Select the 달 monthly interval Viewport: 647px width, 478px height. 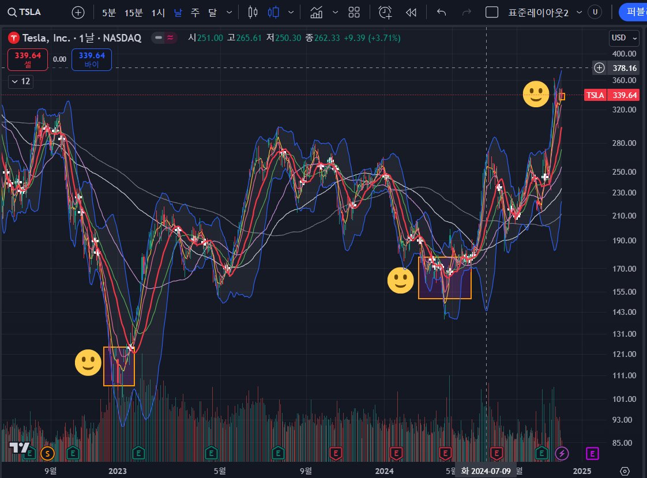pyautogui.click(x=212, y=13)
